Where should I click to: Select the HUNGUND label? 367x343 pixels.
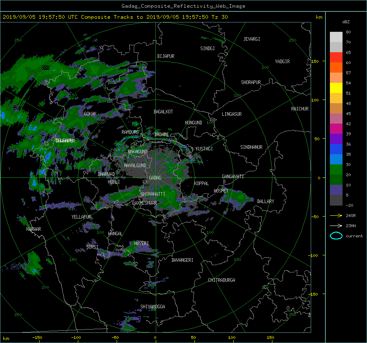[x=193, y=123]
